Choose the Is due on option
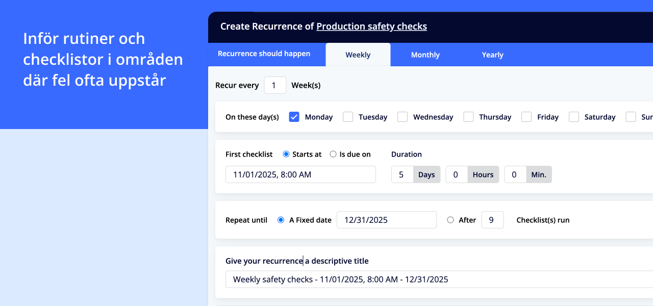 tap(333, 154)
